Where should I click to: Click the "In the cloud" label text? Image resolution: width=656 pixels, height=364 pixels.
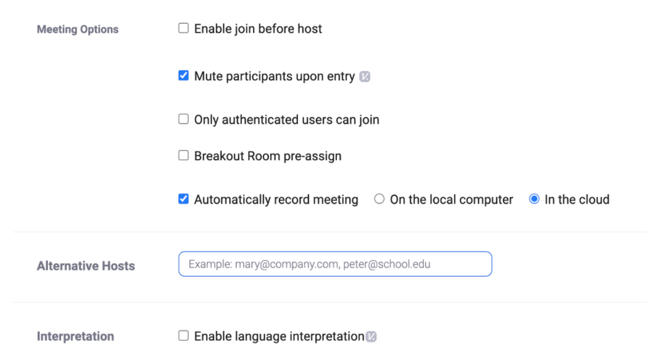[577, 200]
